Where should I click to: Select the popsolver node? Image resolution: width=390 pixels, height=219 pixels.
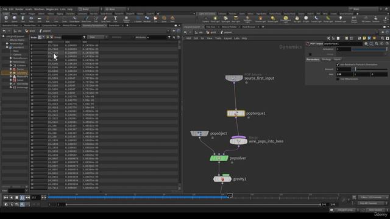219,158
